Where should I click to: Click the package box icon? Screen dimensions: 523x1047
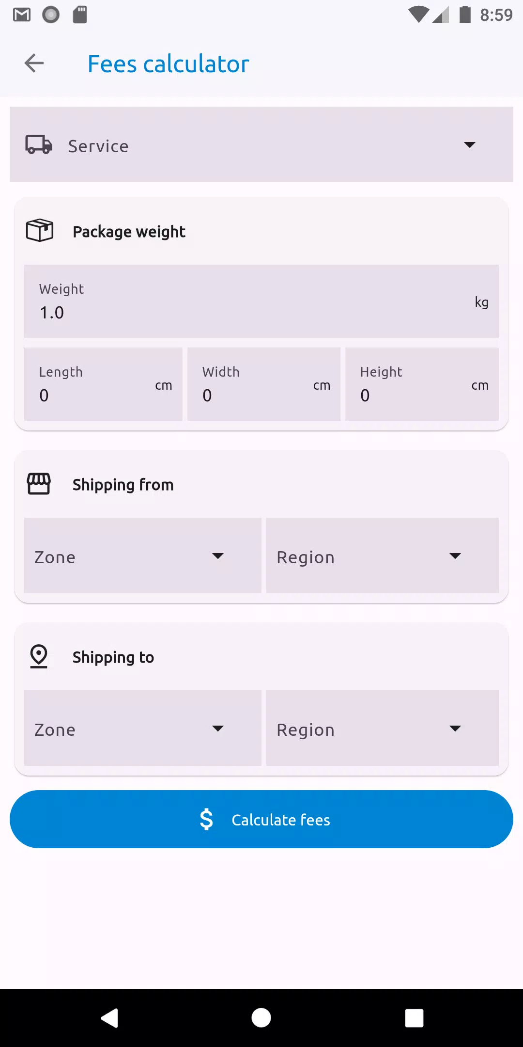point(40,230)
